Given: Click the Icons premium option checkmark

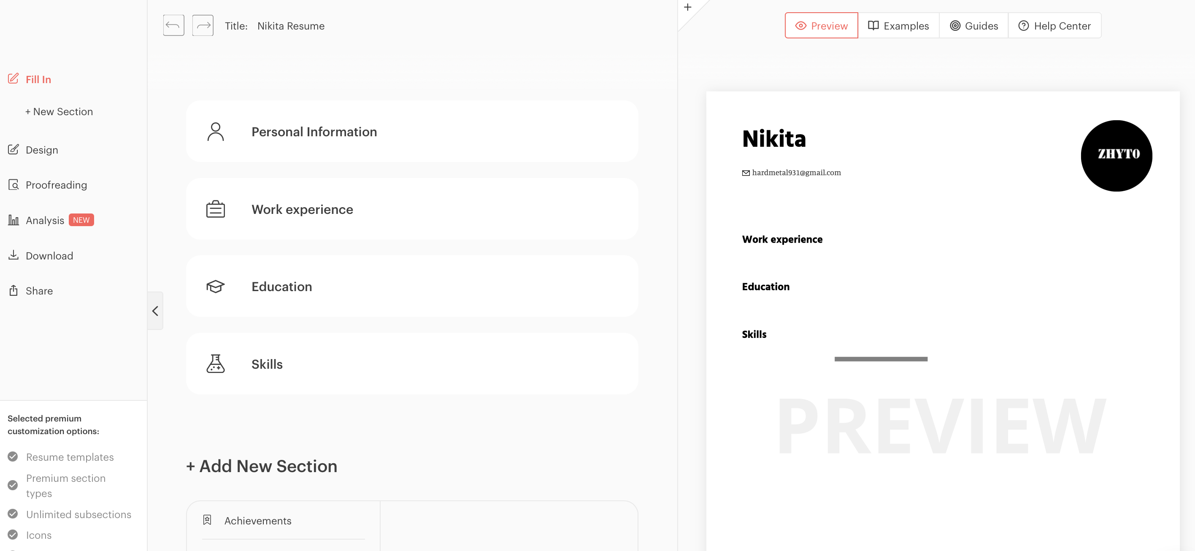Looking at the screenshot, I should (x=14, y=535).
